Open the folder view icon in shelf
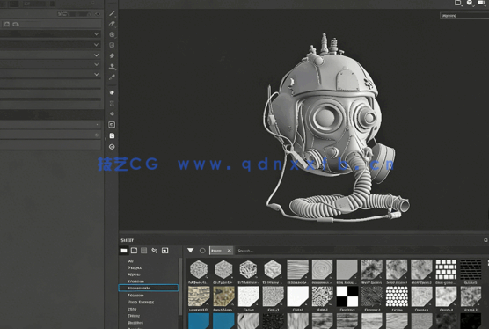Screen dimensions: 489x329 coord(124,251)
